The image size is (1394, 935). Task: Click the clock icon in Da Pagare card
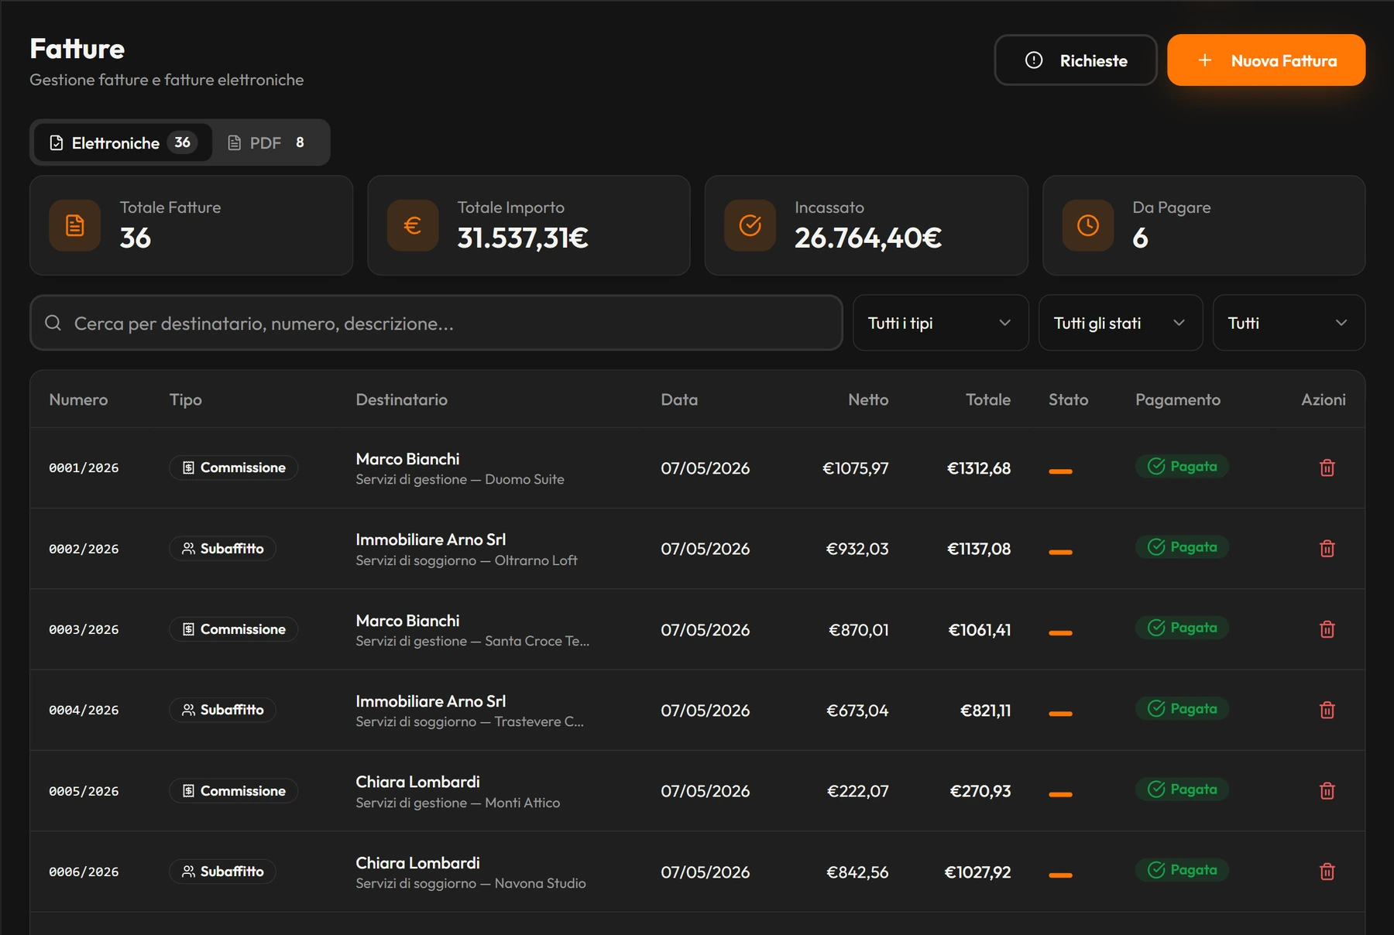[1088, 225]
